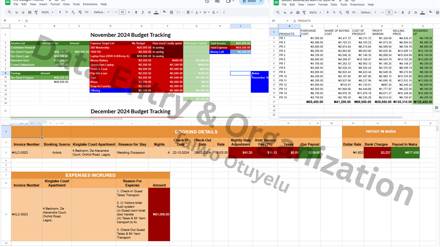Click redo in Basic Business Maths toolbar
440x247 pixels.
pos(291,13)
